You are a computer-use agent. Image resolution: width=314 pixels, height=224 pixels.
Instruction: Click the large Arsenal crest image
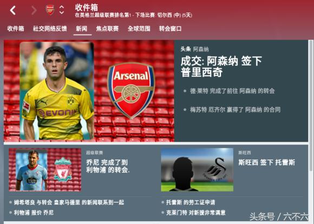[131, 90]
